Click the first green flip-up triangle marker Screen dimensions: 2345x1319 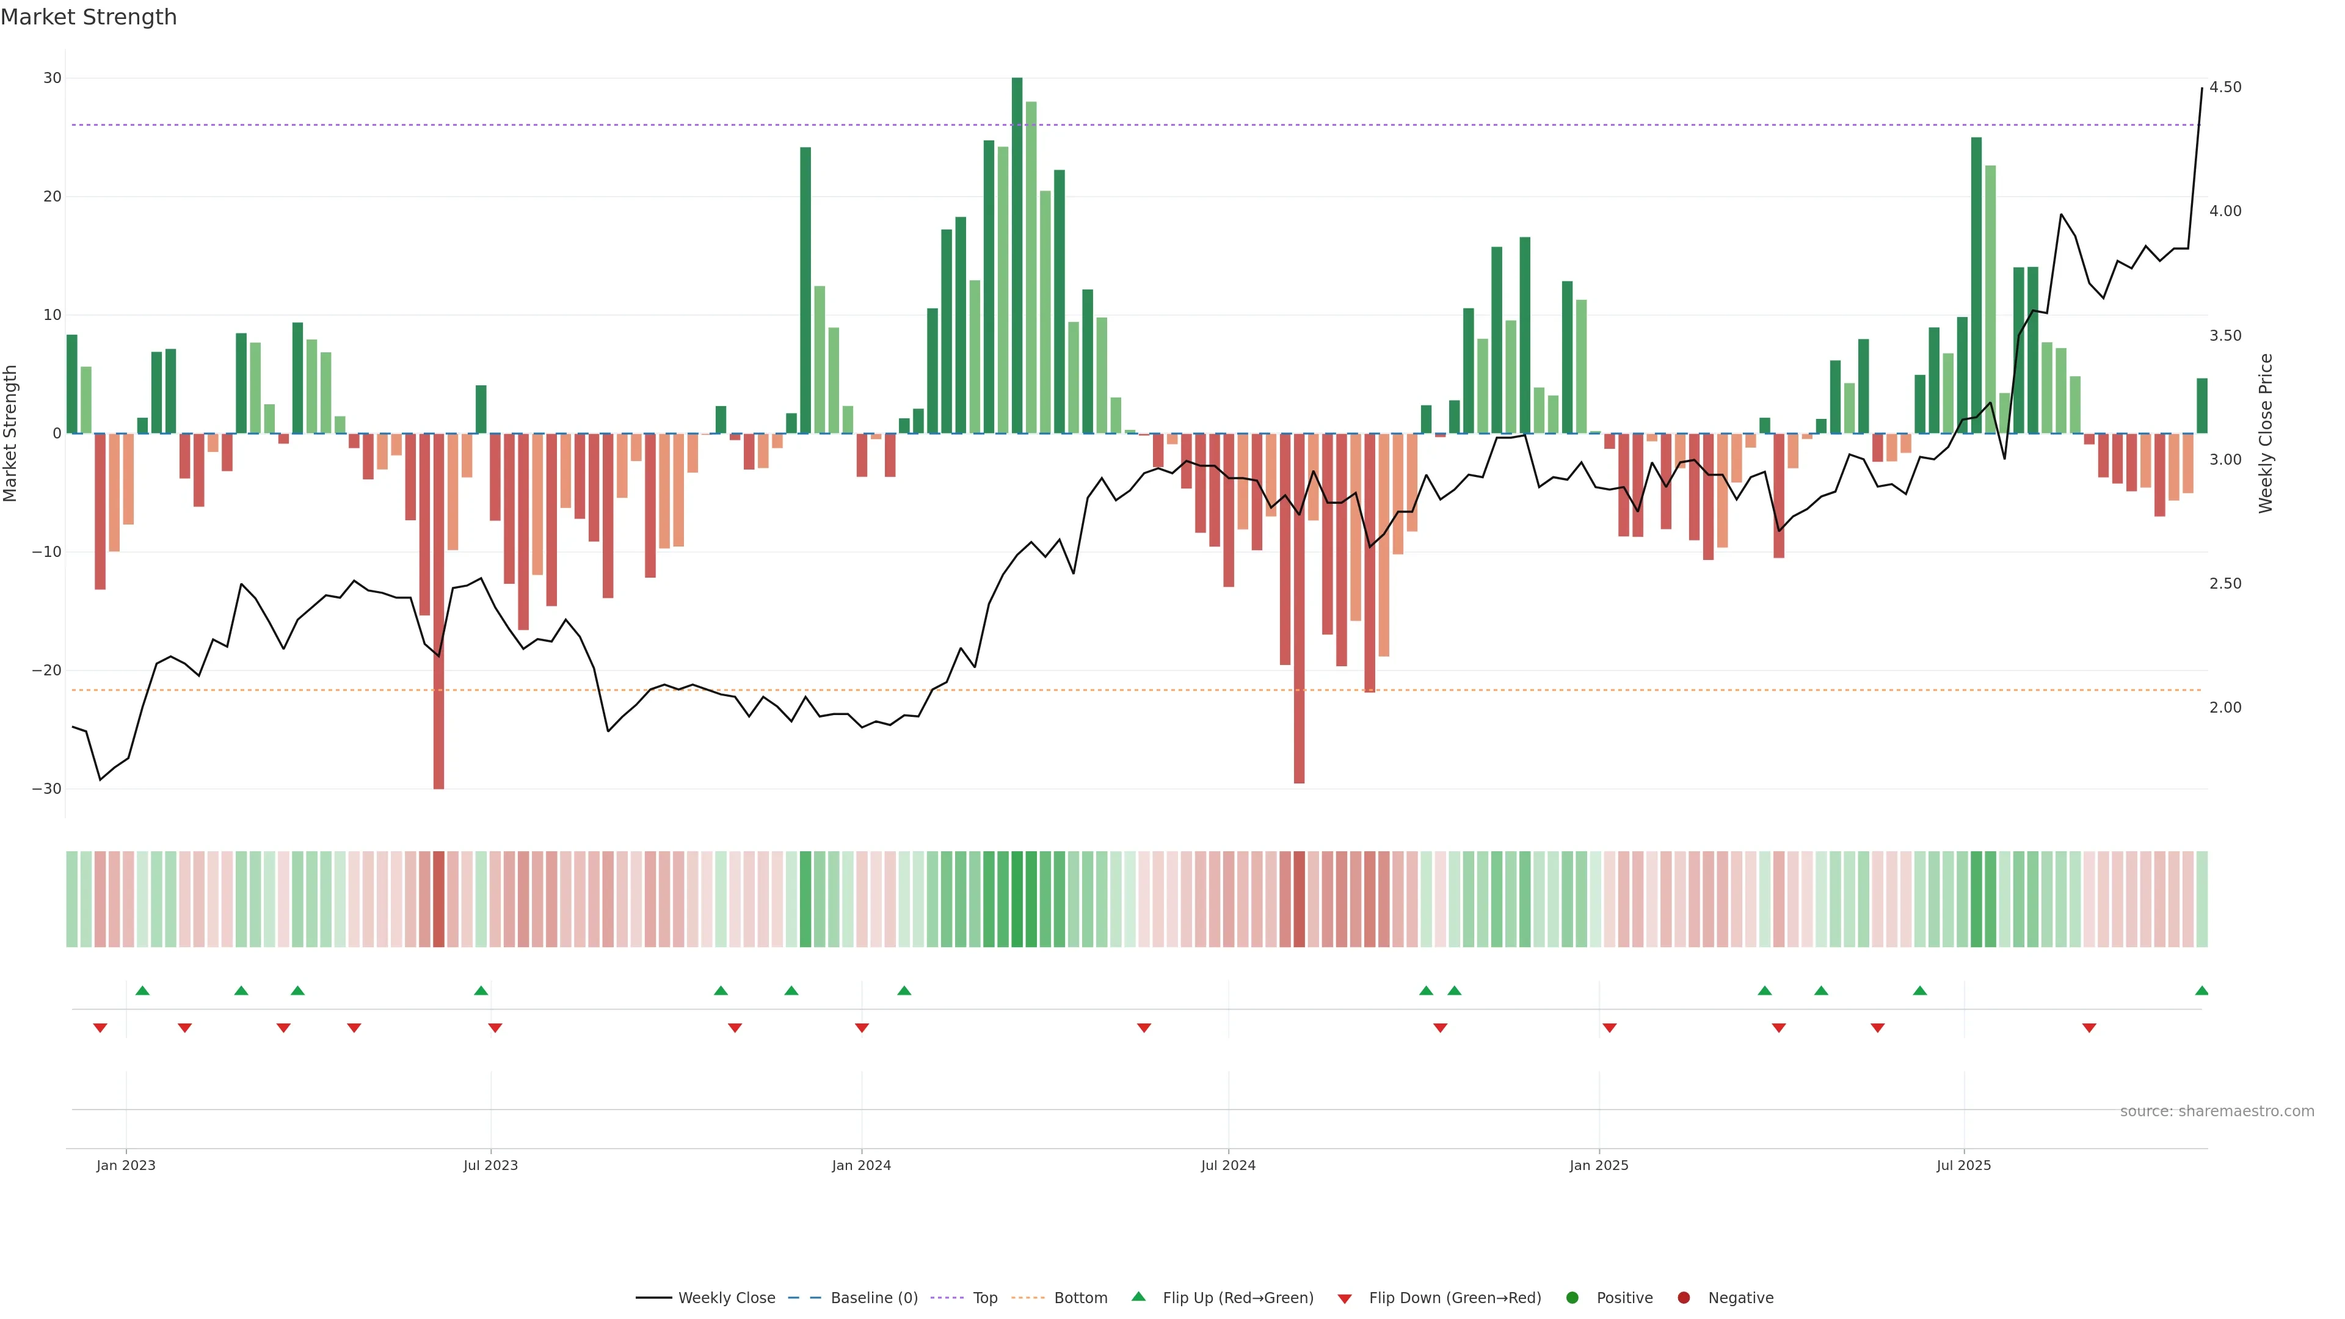click(x=142, y=990)
